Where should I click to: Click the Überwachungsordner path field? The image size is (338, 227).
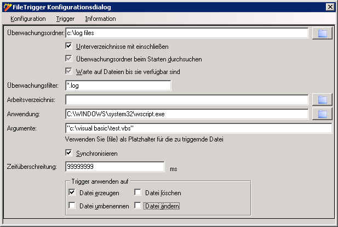click(x=186, y=33)
